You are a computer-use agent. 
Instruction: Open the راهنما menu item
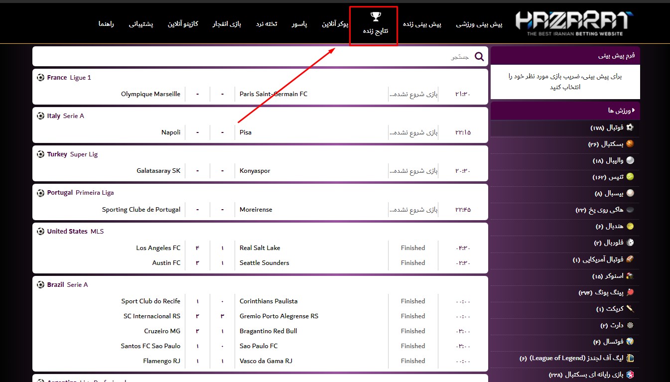[106, 23]
